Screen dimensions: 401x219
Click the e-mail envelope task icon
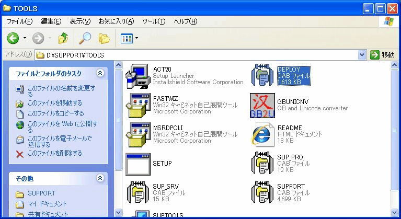pos(20,140)
